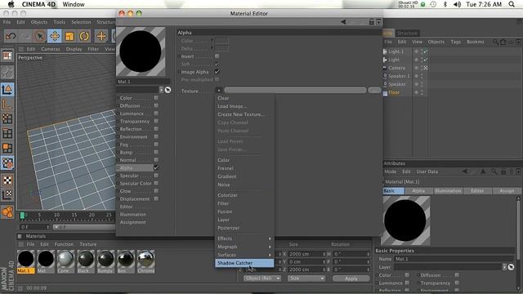
Task: Open the Assignment page in channel list
Action: [132, 222]
